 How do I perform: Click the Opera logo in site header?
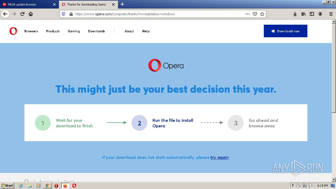tap(13, 31)
